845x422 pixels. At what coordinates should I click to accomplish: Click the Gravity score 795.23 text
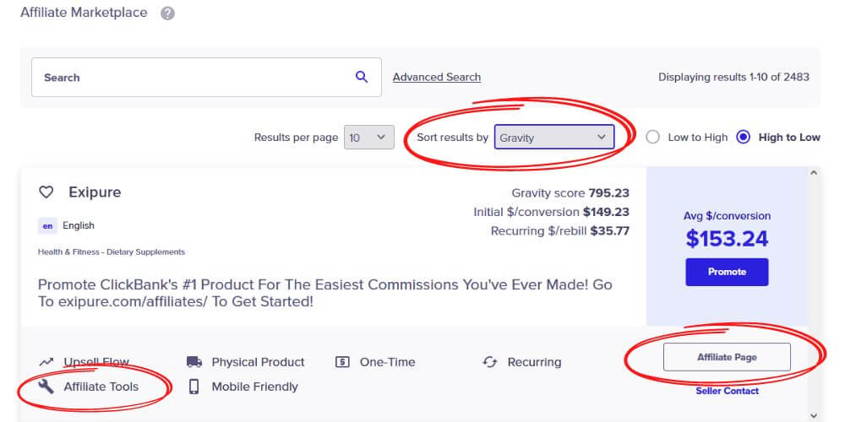[x=570, y=192]
